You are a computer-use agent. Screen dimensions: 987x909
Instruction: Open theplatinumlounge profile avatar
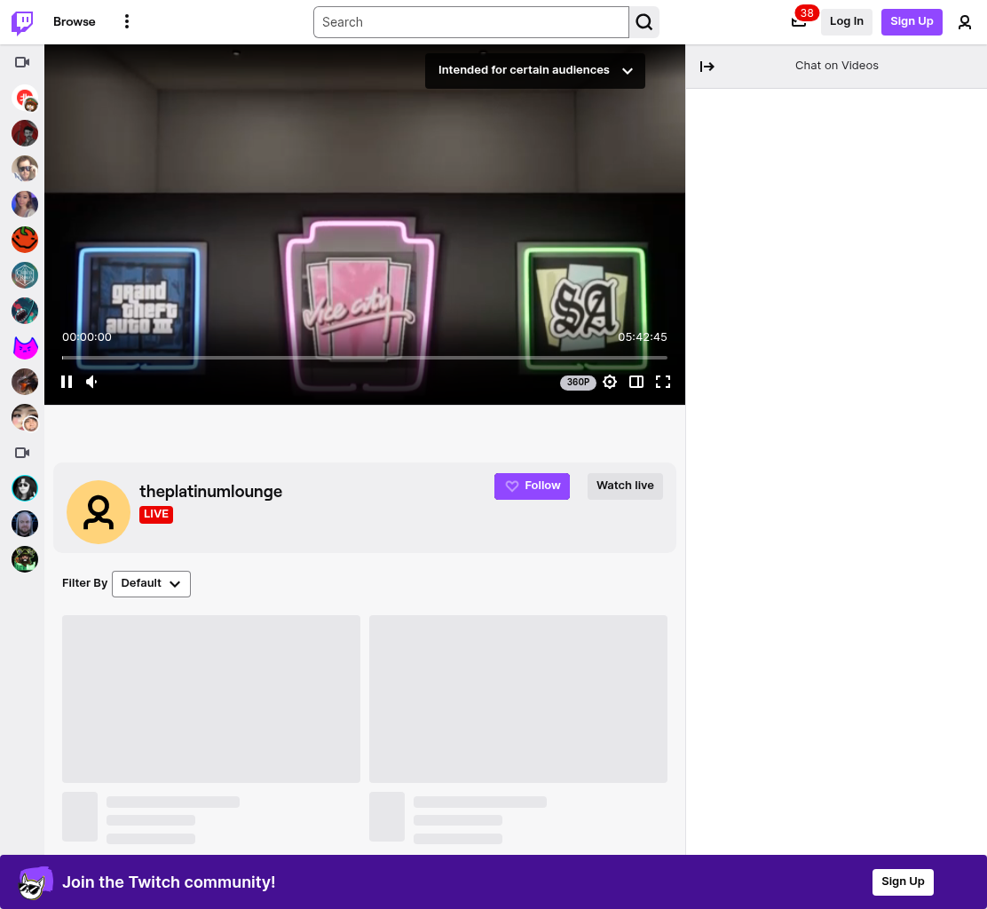point(99,512)
